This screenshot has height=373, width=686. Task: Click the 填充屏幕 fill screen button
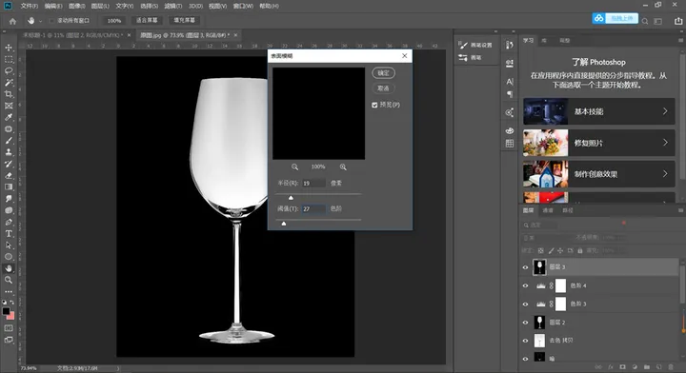pyautogui.click(x=184, y=21)
